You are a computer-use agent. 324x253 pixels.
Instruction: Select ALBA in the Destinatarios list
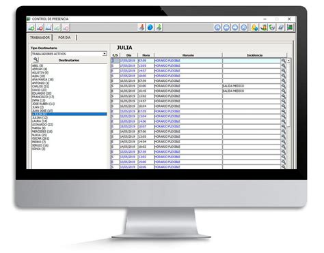[38, 76]
